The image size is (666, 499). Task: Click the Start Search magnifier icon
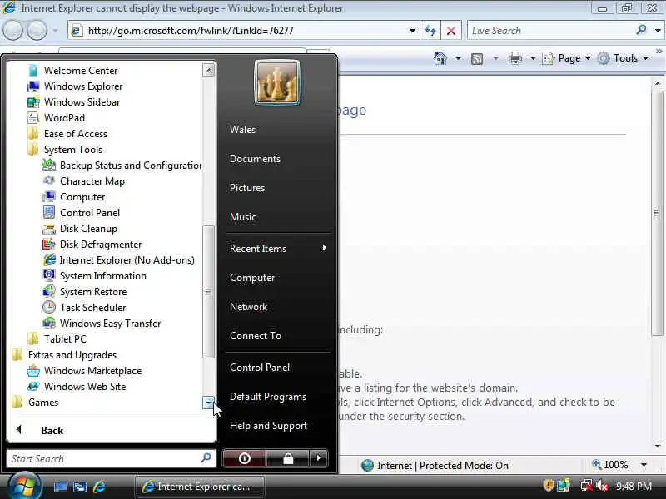pyautogui.click(x=206, y=458)
